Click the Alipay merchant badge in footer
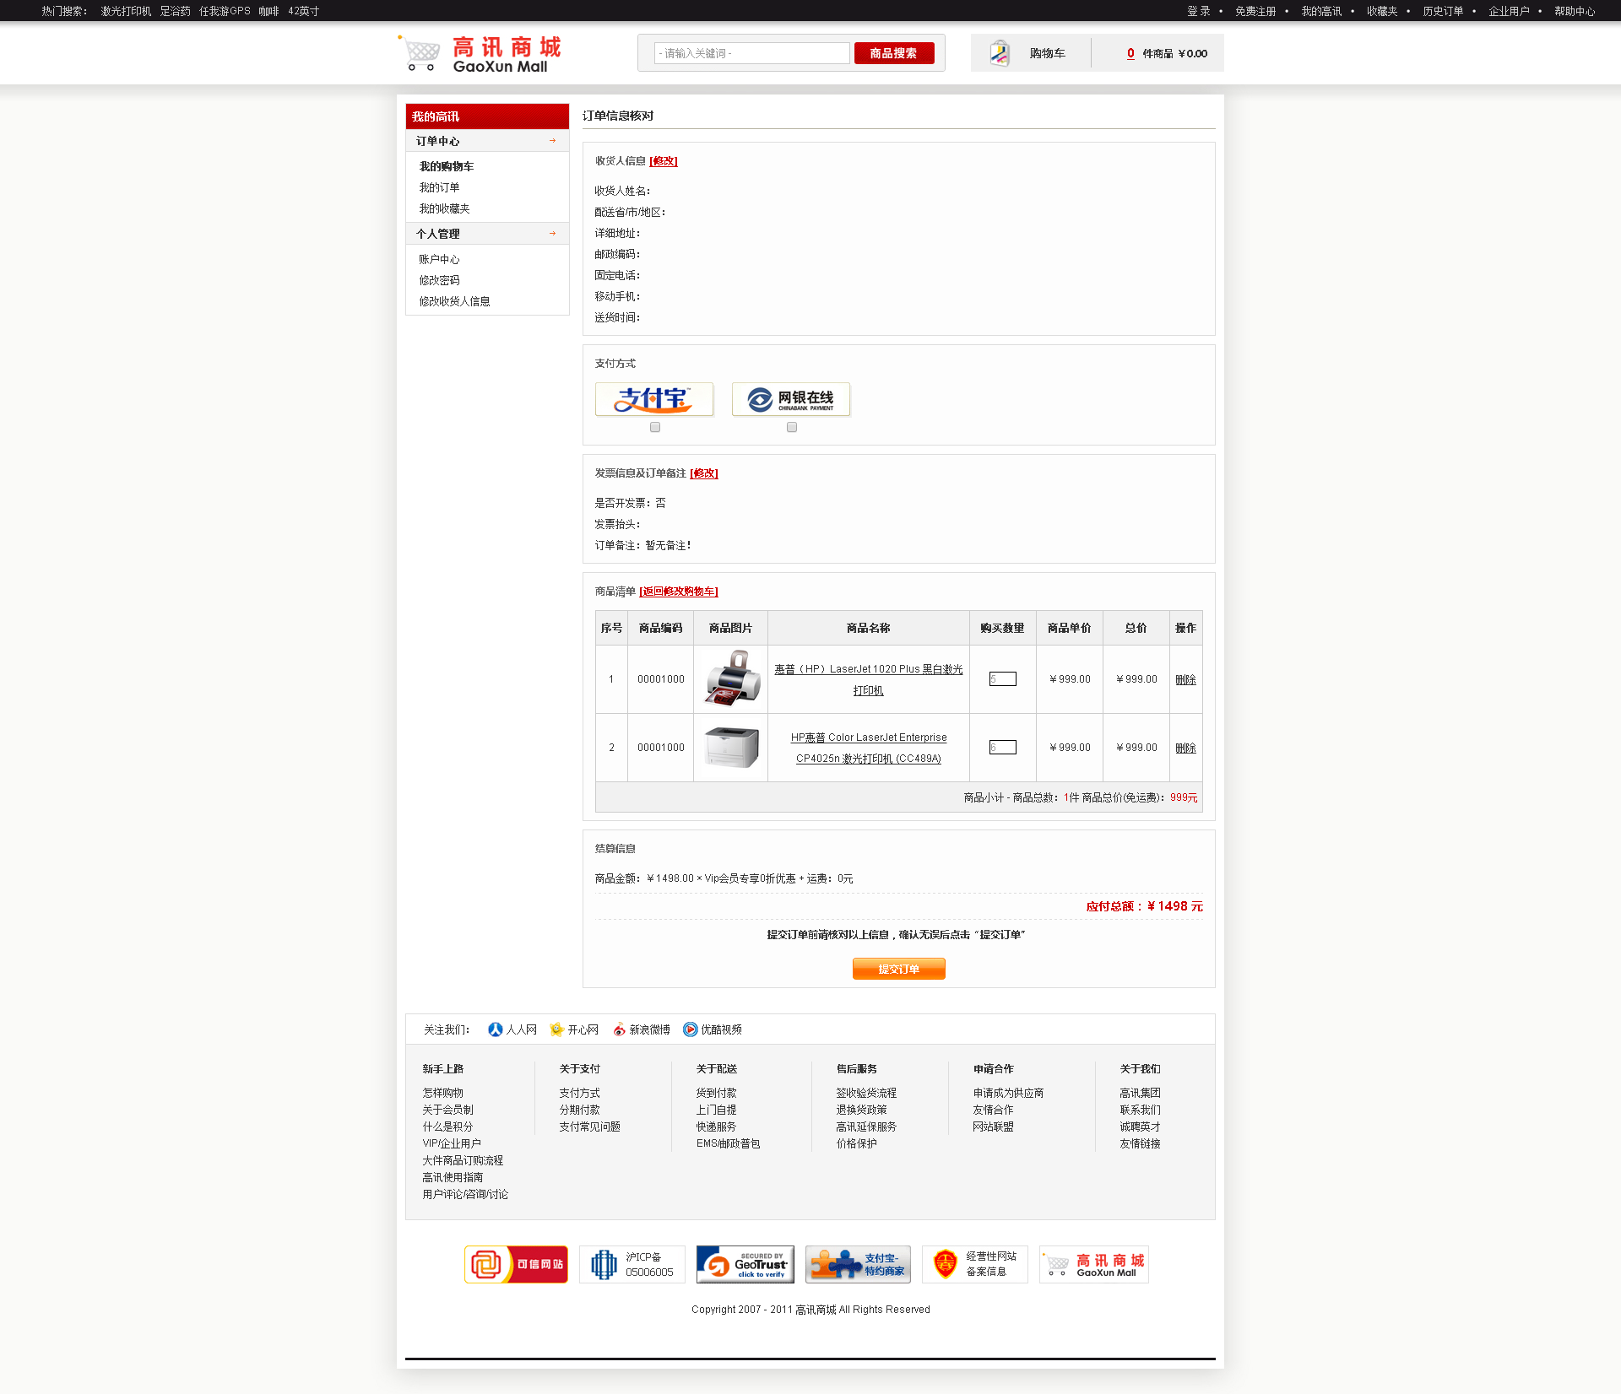The image size is (1621, 1394). [x=858, y=1264]
